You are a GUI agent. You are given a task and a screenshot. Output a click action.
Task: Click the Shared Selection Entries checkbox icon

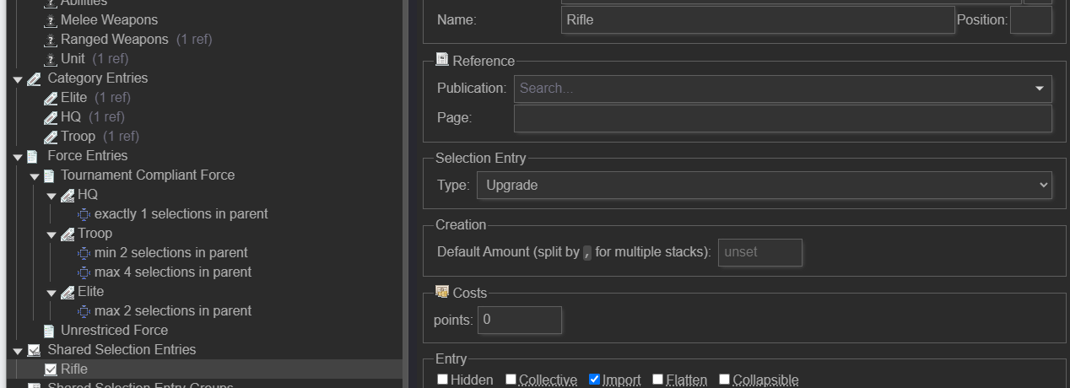34,350
